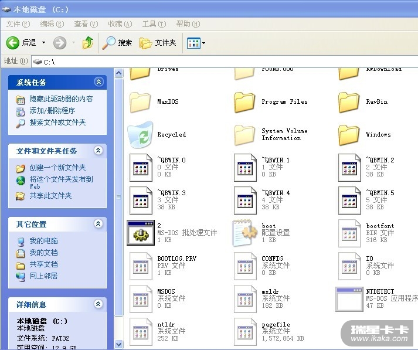Collapse the 详细信息 panel
The image size is (418, 350).
tap(98, 304)
